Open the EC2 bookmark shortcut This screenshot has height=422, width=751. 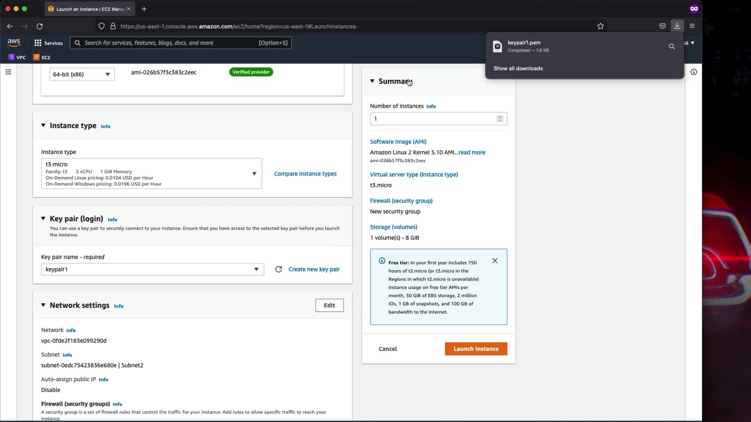click(42, 57)
